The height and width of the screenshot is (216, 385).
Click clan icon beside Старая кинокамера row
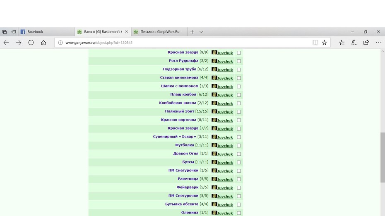(x=214, y=78)
